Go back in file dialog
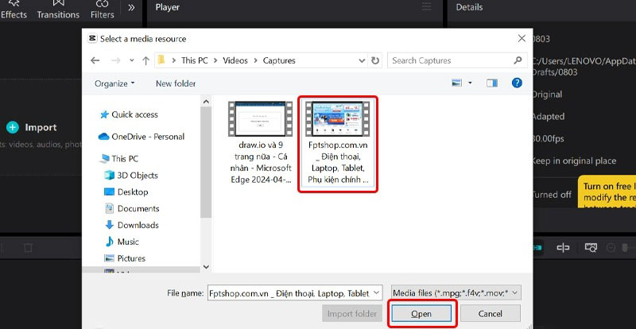Image resolution: width=636 pixels, height=329 pixels. tap(95, 60)
